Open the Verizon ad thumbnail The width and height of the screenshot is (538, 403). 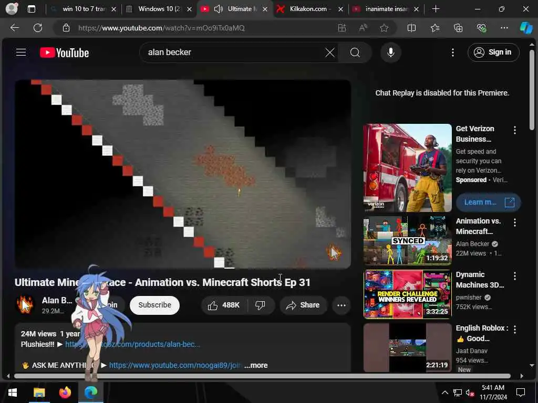pyautogui.click(x=407, y=168)
